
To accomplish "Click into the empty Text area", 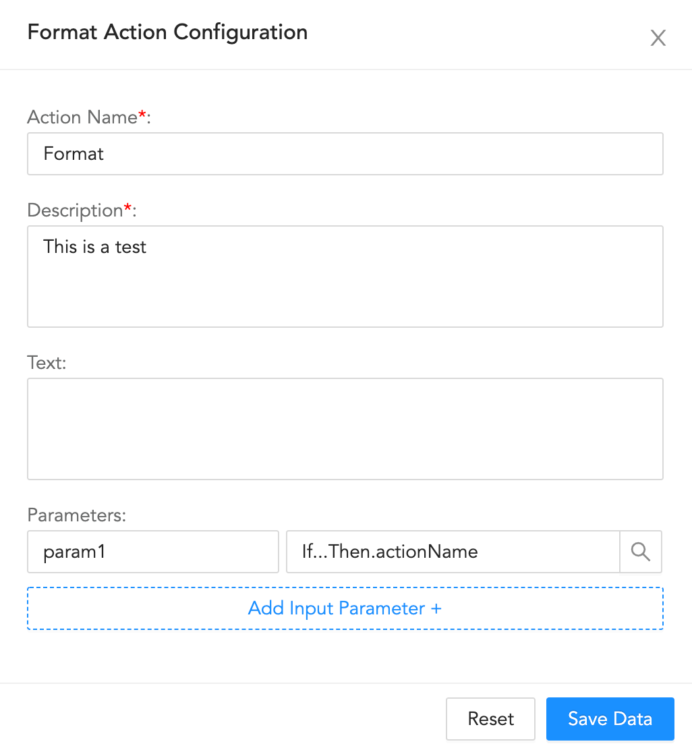I will pos(345,429).
